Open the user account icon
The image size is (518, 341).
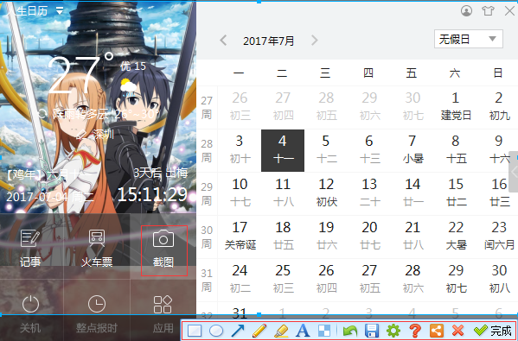(466, 11)
